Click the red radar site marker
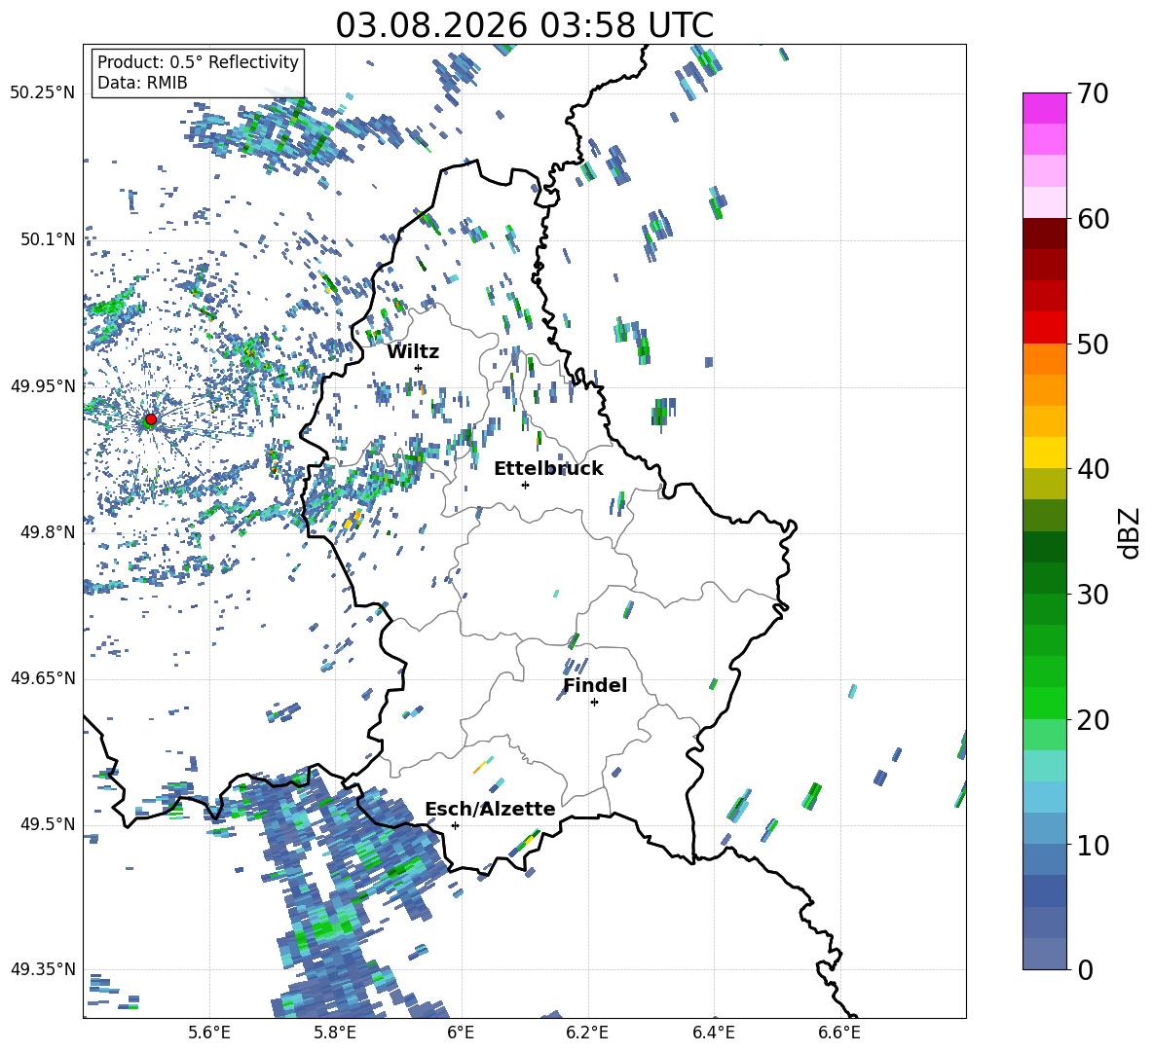This screenshot has height=1052, width=1153. [x=151, y=419]
